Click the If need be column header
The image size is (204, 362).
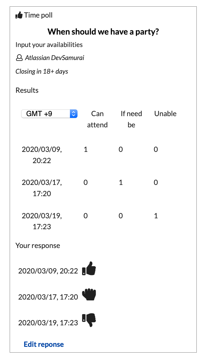coord(131,119)
